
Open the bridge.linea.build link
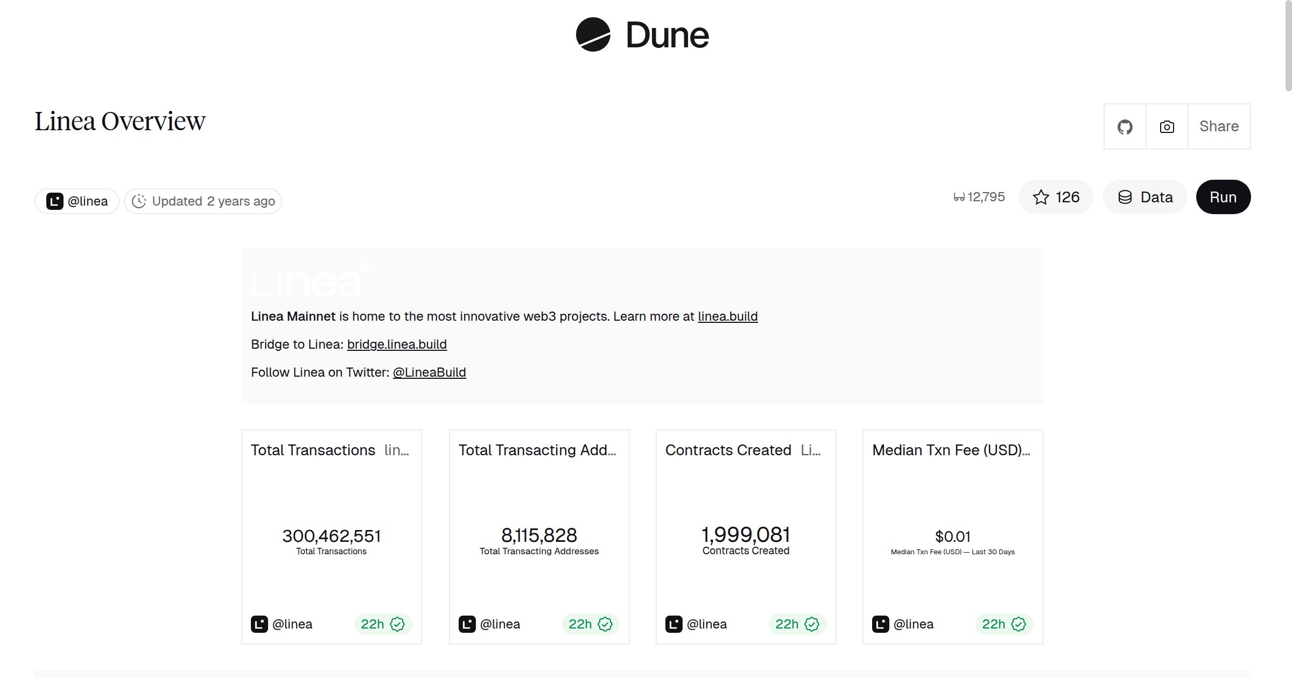point(397,344)
